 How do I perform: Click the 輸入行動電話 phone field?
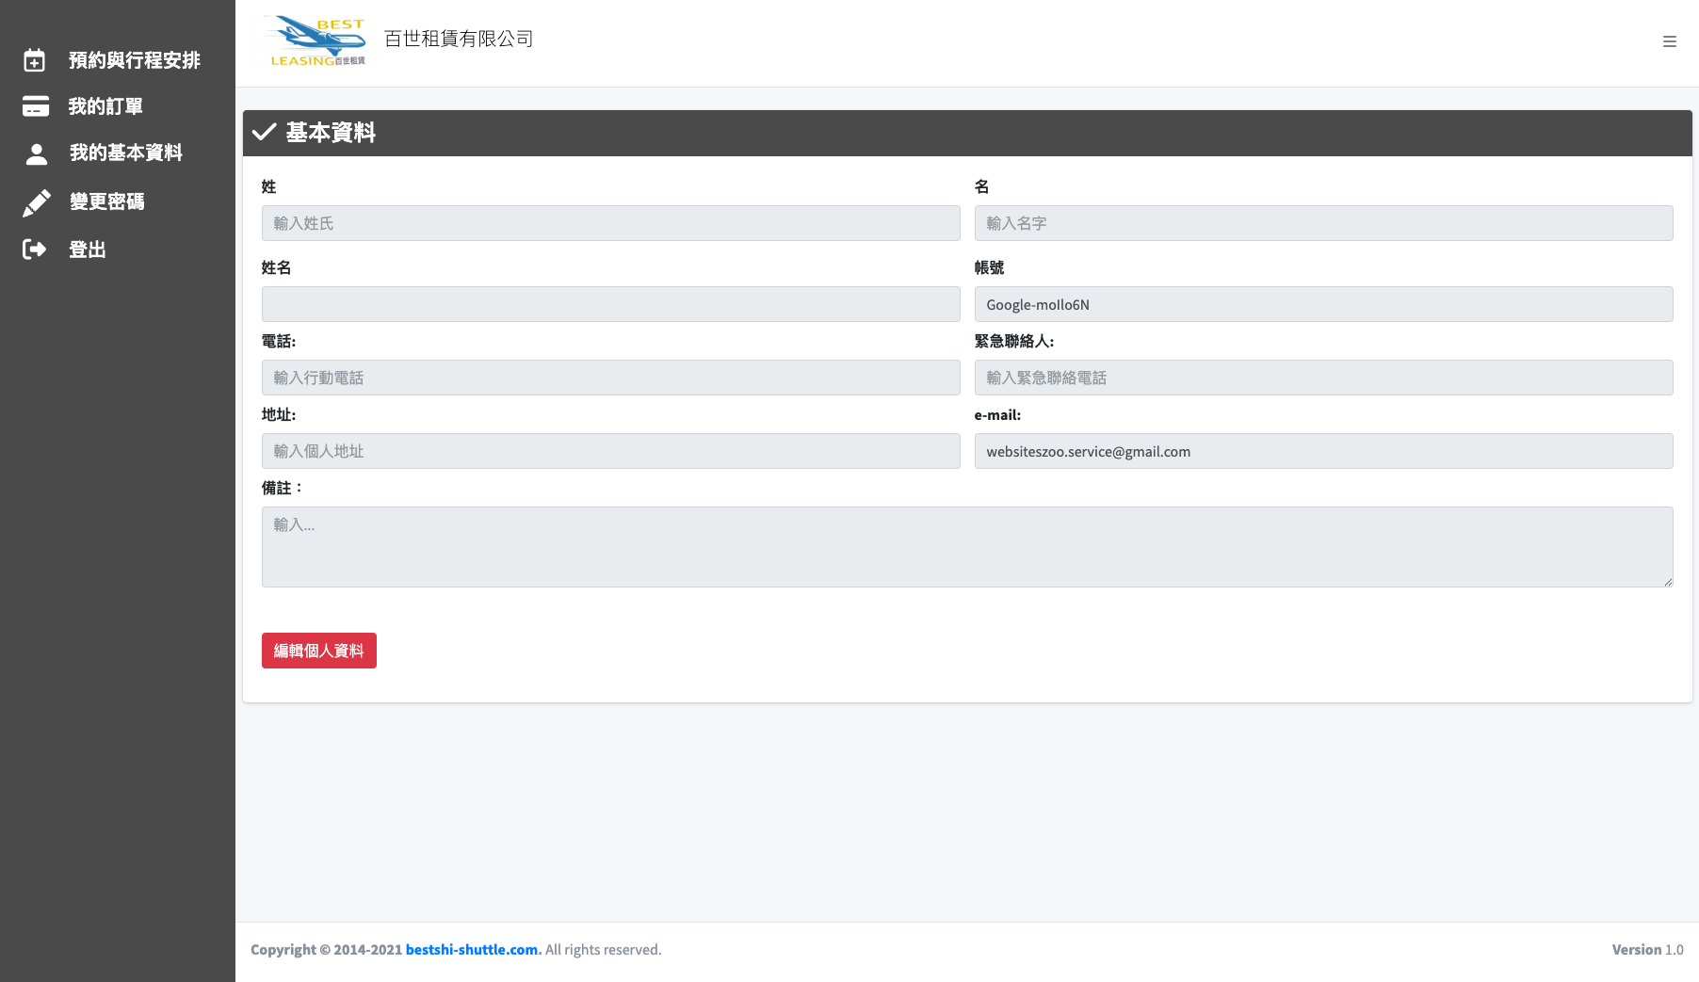(x=610, y=378)
